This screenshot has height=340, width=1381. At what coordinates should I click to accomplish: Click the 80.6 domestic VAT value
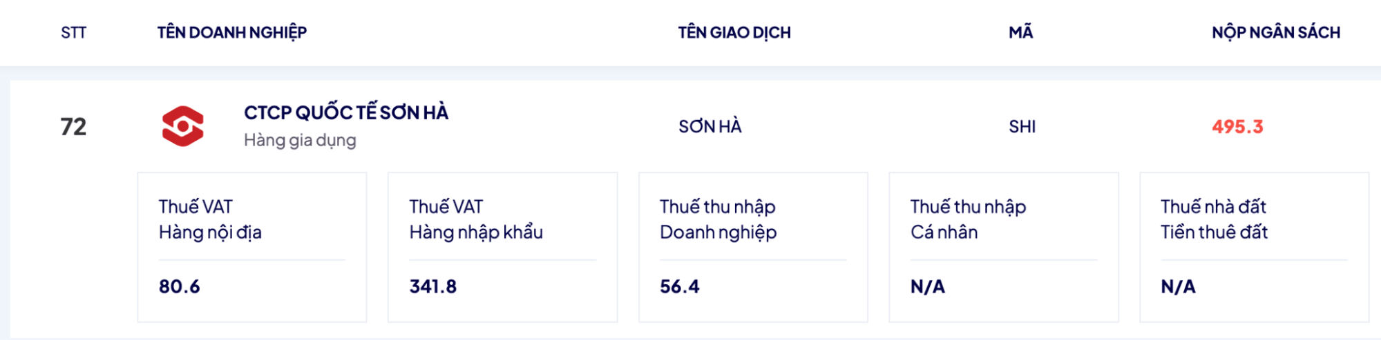coord(180,286)
